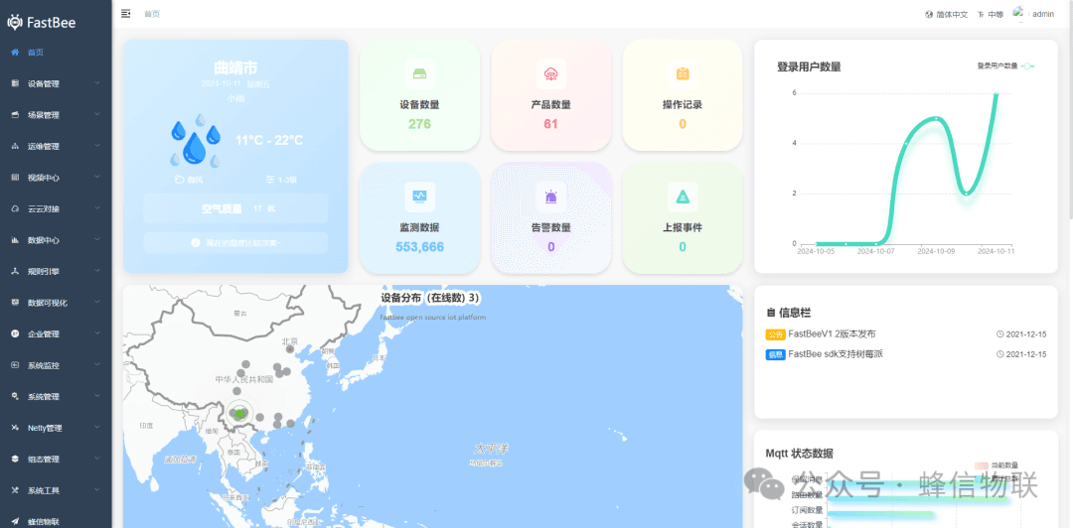The height and width of the screenshot is (528, 1073).
Task: Click the city name 曲靖市
Action: [x=235, y=67]
